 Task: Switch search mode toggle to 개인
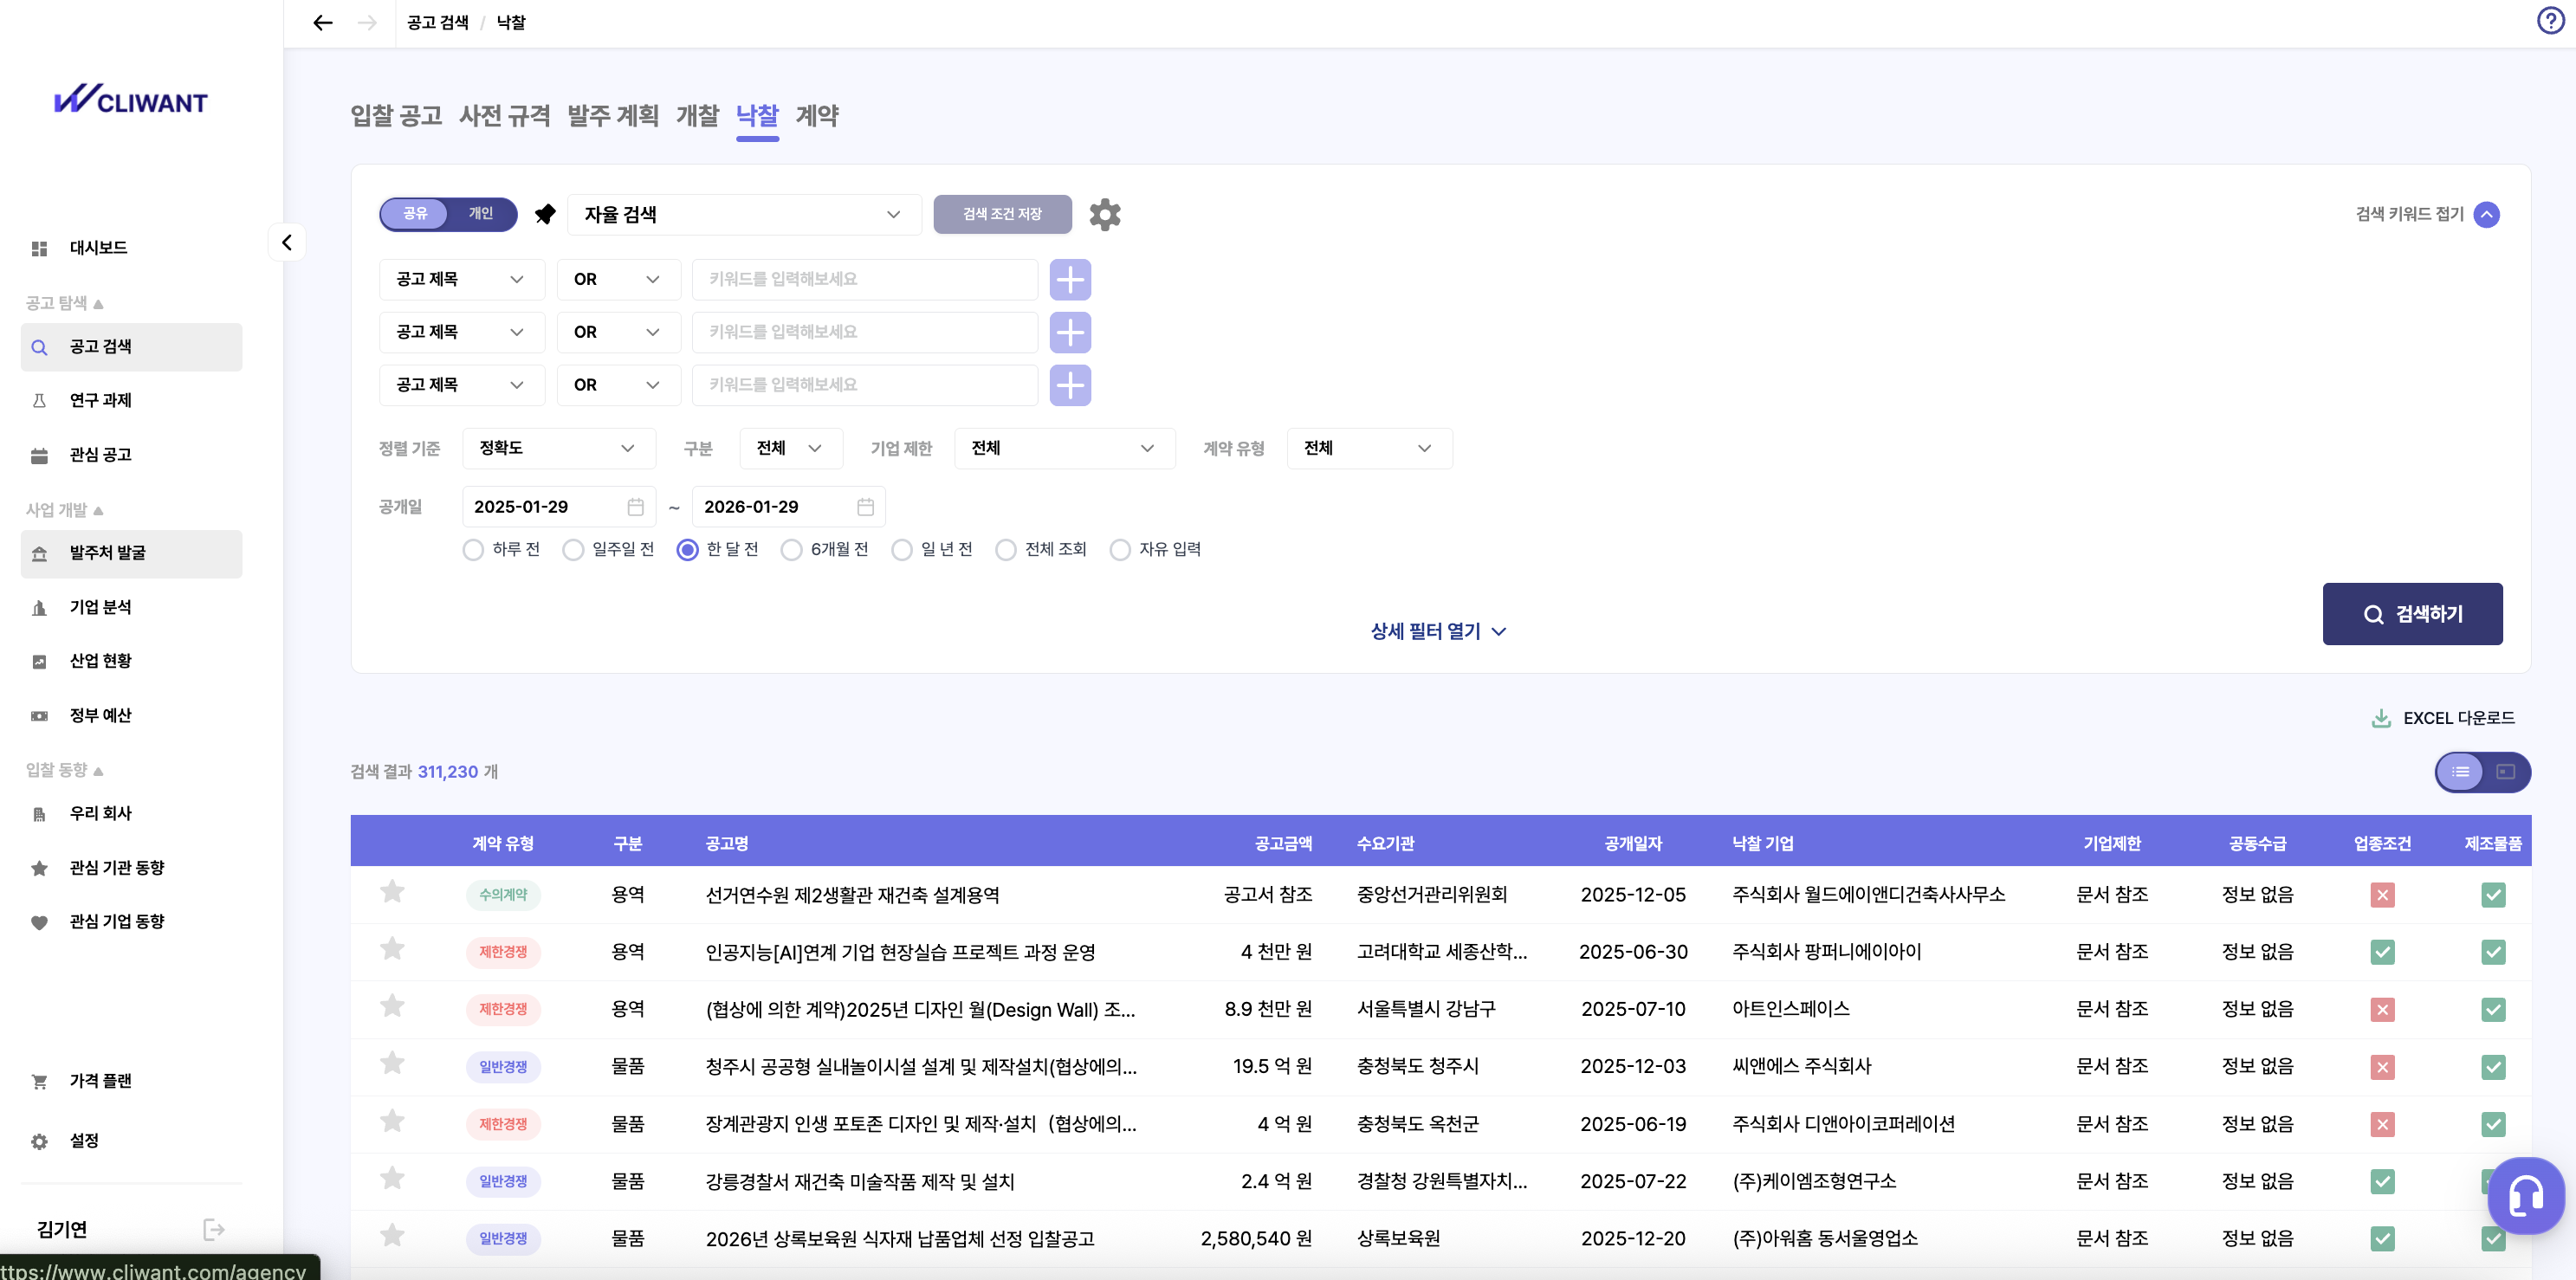[x=479, y=214]
